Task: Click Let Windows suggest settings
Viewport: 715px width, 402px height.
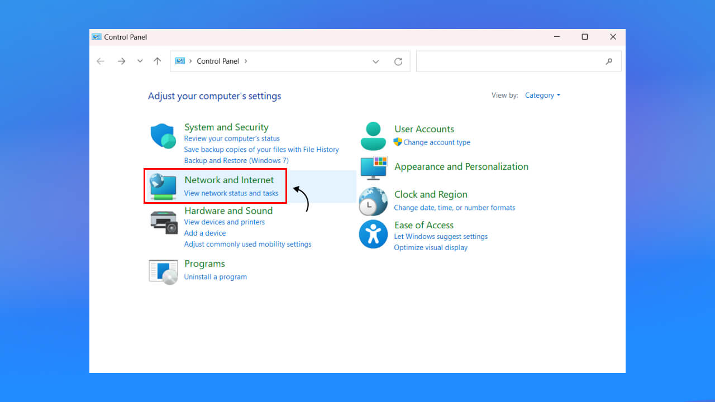Action: point(441,237)
